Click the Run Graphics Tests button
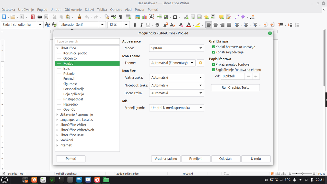This screenshot has width=327, height=184. [235, 88]
